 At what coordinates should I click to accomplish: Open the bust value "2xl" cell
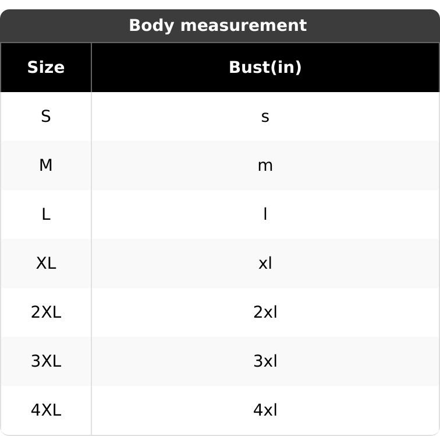(x=265, y=312)
